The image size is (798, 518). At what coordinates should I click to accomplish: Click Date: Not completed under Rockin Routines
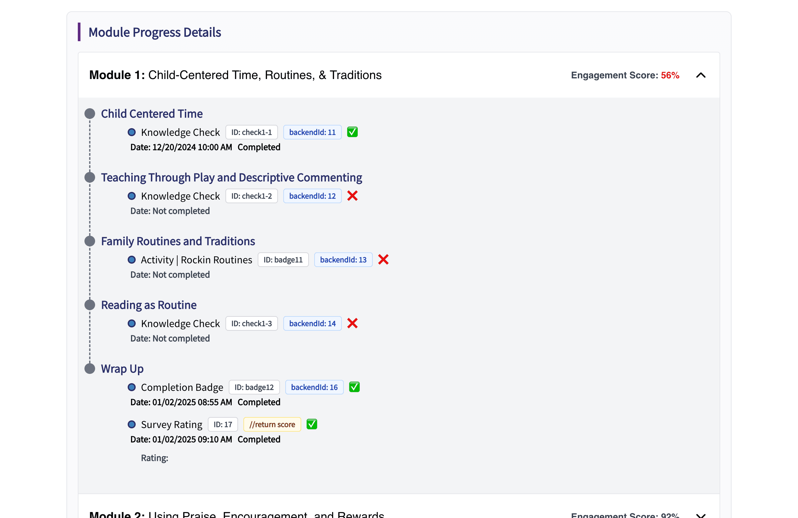(170, 275)
